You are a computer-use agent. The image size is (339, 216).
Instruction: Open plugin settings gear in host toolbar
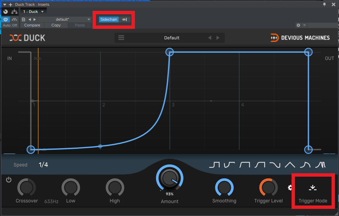[x=298, y=25]
